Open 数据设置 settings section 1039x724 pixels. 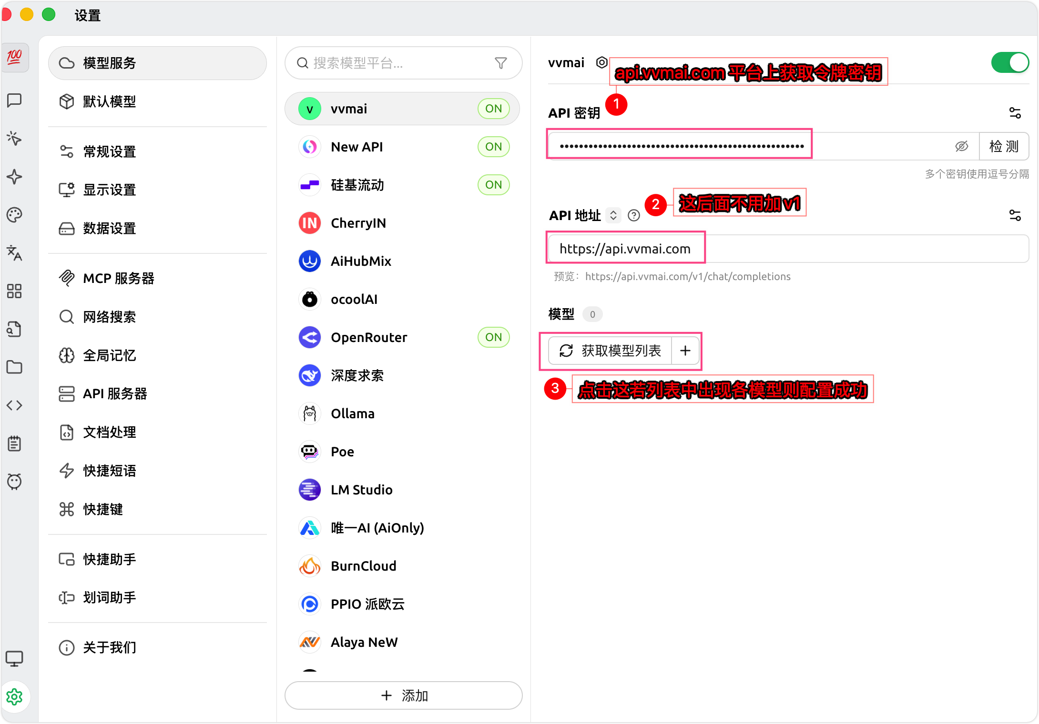[157, 228]
